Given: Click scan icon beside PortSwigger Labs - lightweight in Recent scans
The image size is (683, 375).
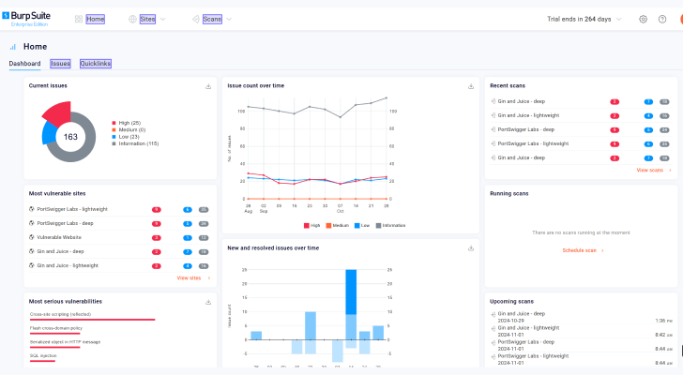Looking at the screenshot, I should [x=493, y=143].
